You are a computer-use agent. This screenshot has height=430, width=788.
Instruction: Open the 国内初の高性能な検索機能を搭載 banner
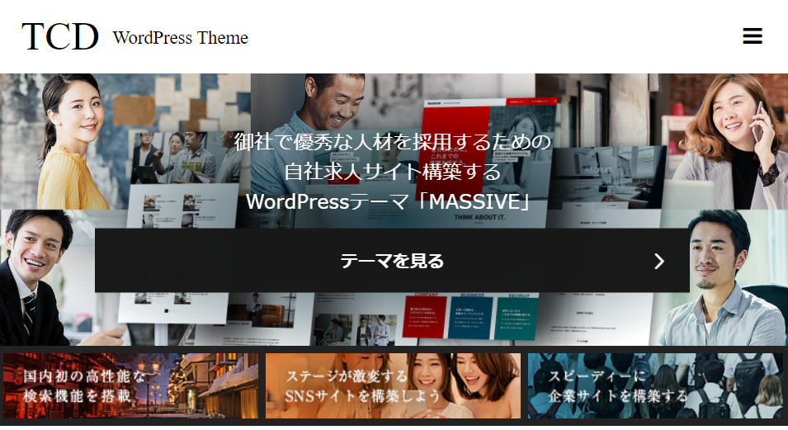[x=130, y=385]
